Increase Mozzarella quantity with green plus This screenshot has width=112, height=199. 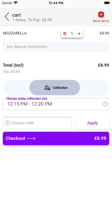tap(79, 33)
